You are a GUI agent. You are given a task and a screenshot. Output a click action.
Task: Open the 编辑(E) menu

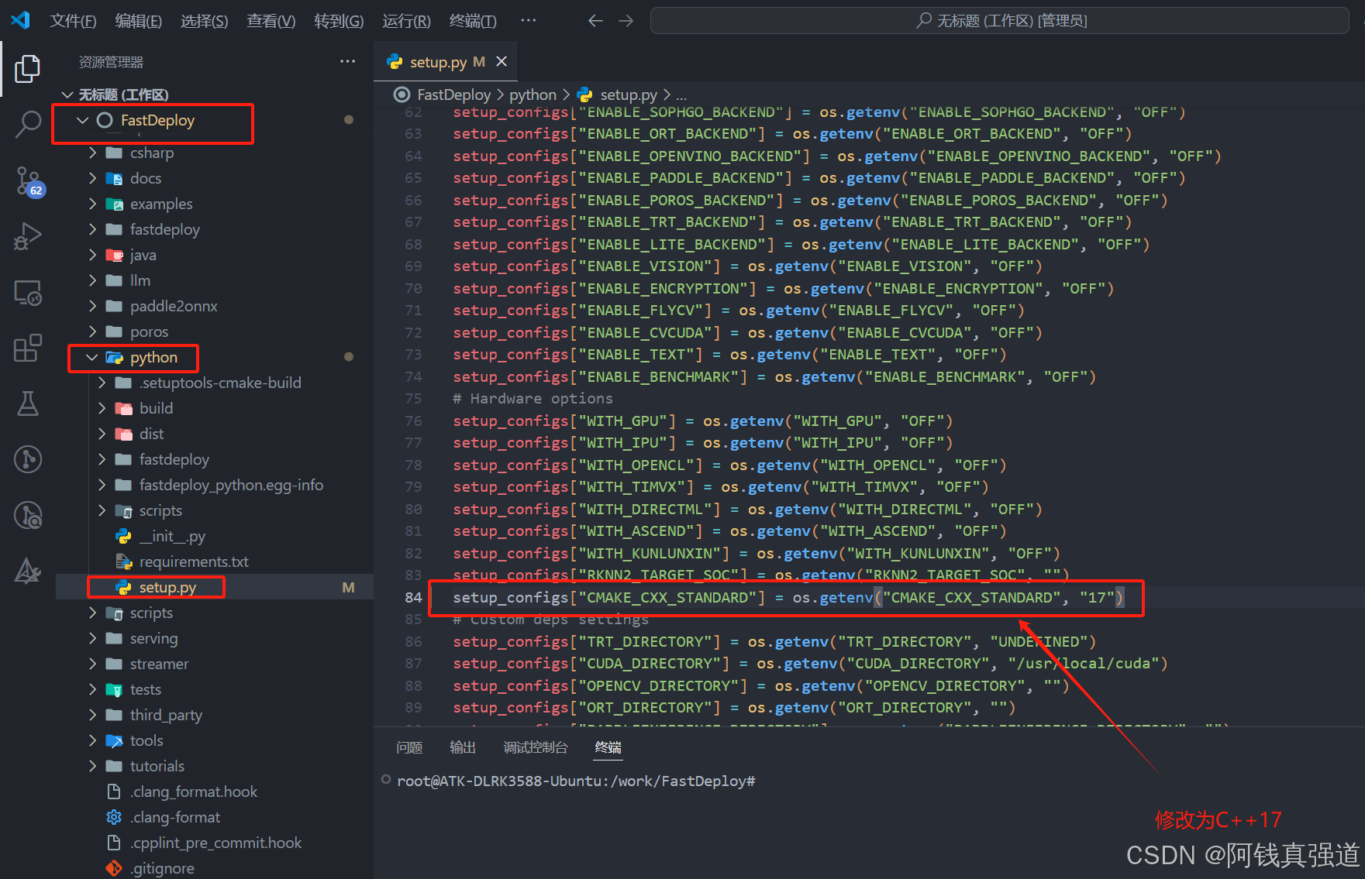coord(138,21)
